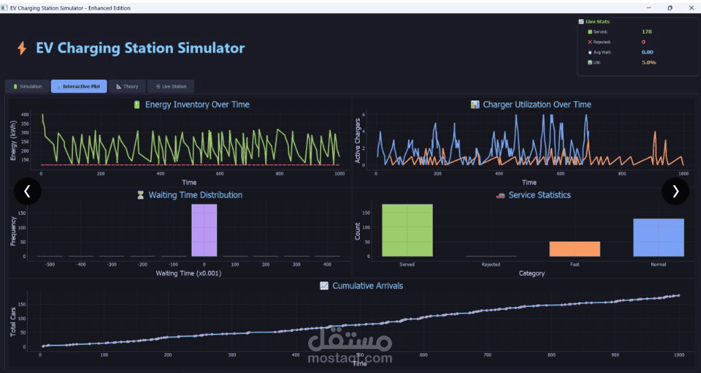Click the car icon beside Service Statistics
This screenshot has height=373, width=701.
click(500, 195)
